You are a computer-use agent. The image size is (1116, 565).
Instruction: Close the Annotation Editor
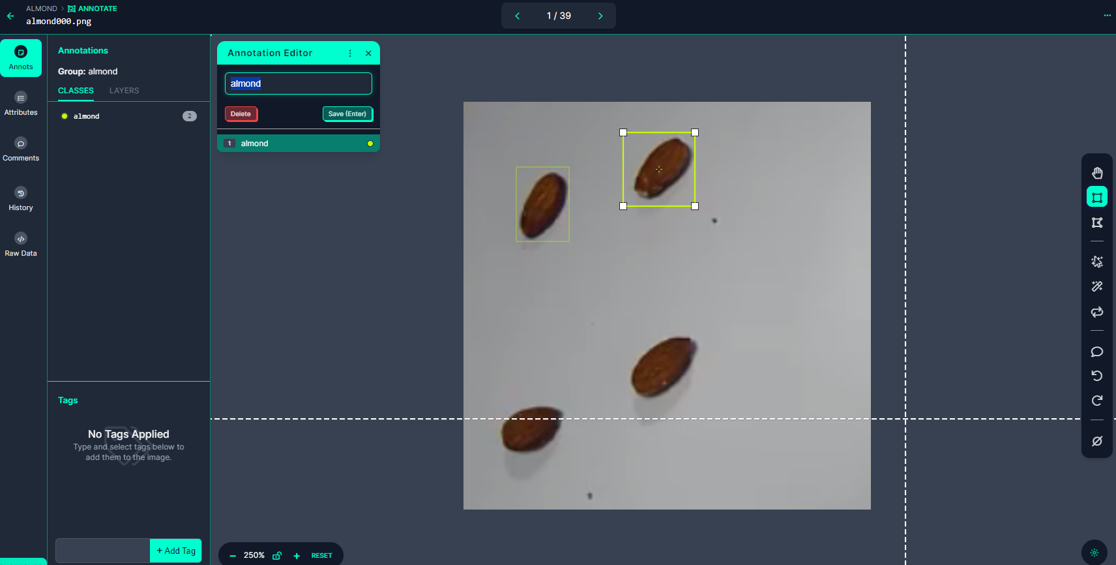pyautogui.click(x=368, y=53)
